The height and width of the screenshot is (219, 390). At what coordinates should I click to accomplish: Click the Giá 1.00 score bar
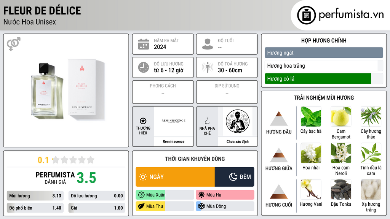[97, 208]
